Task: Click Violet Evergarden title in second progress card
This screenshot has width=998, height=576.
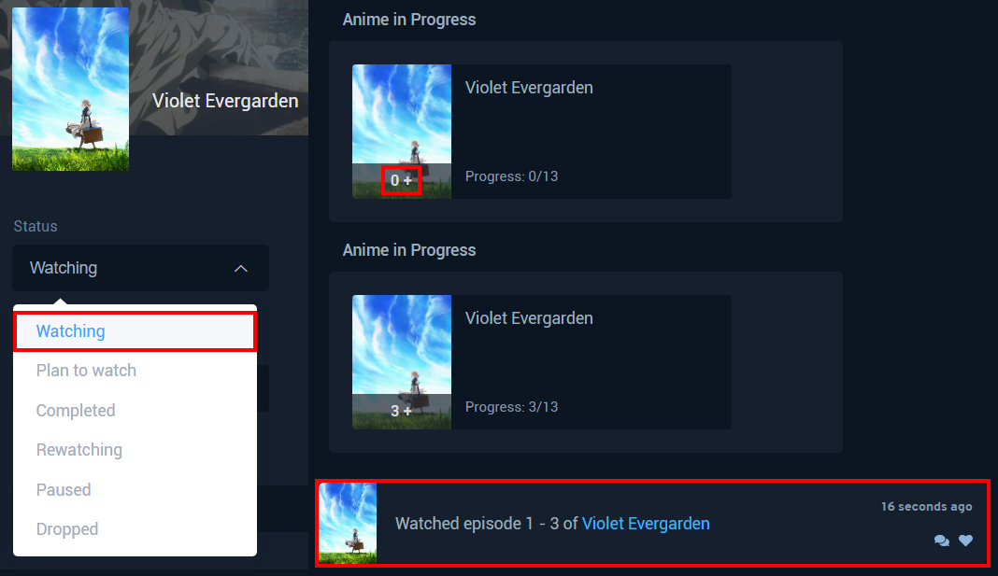Action: tap(529, 318)
